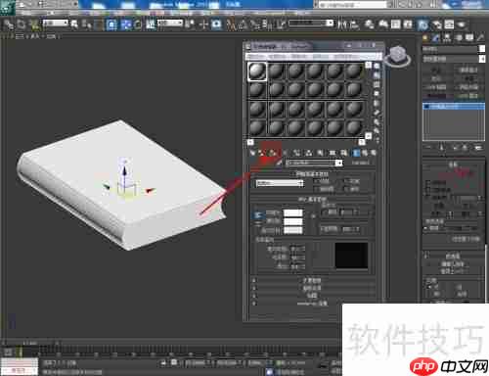Click Configure Modifier Sets button
This screenshot has width=489, height=376.
coord(478,148)
